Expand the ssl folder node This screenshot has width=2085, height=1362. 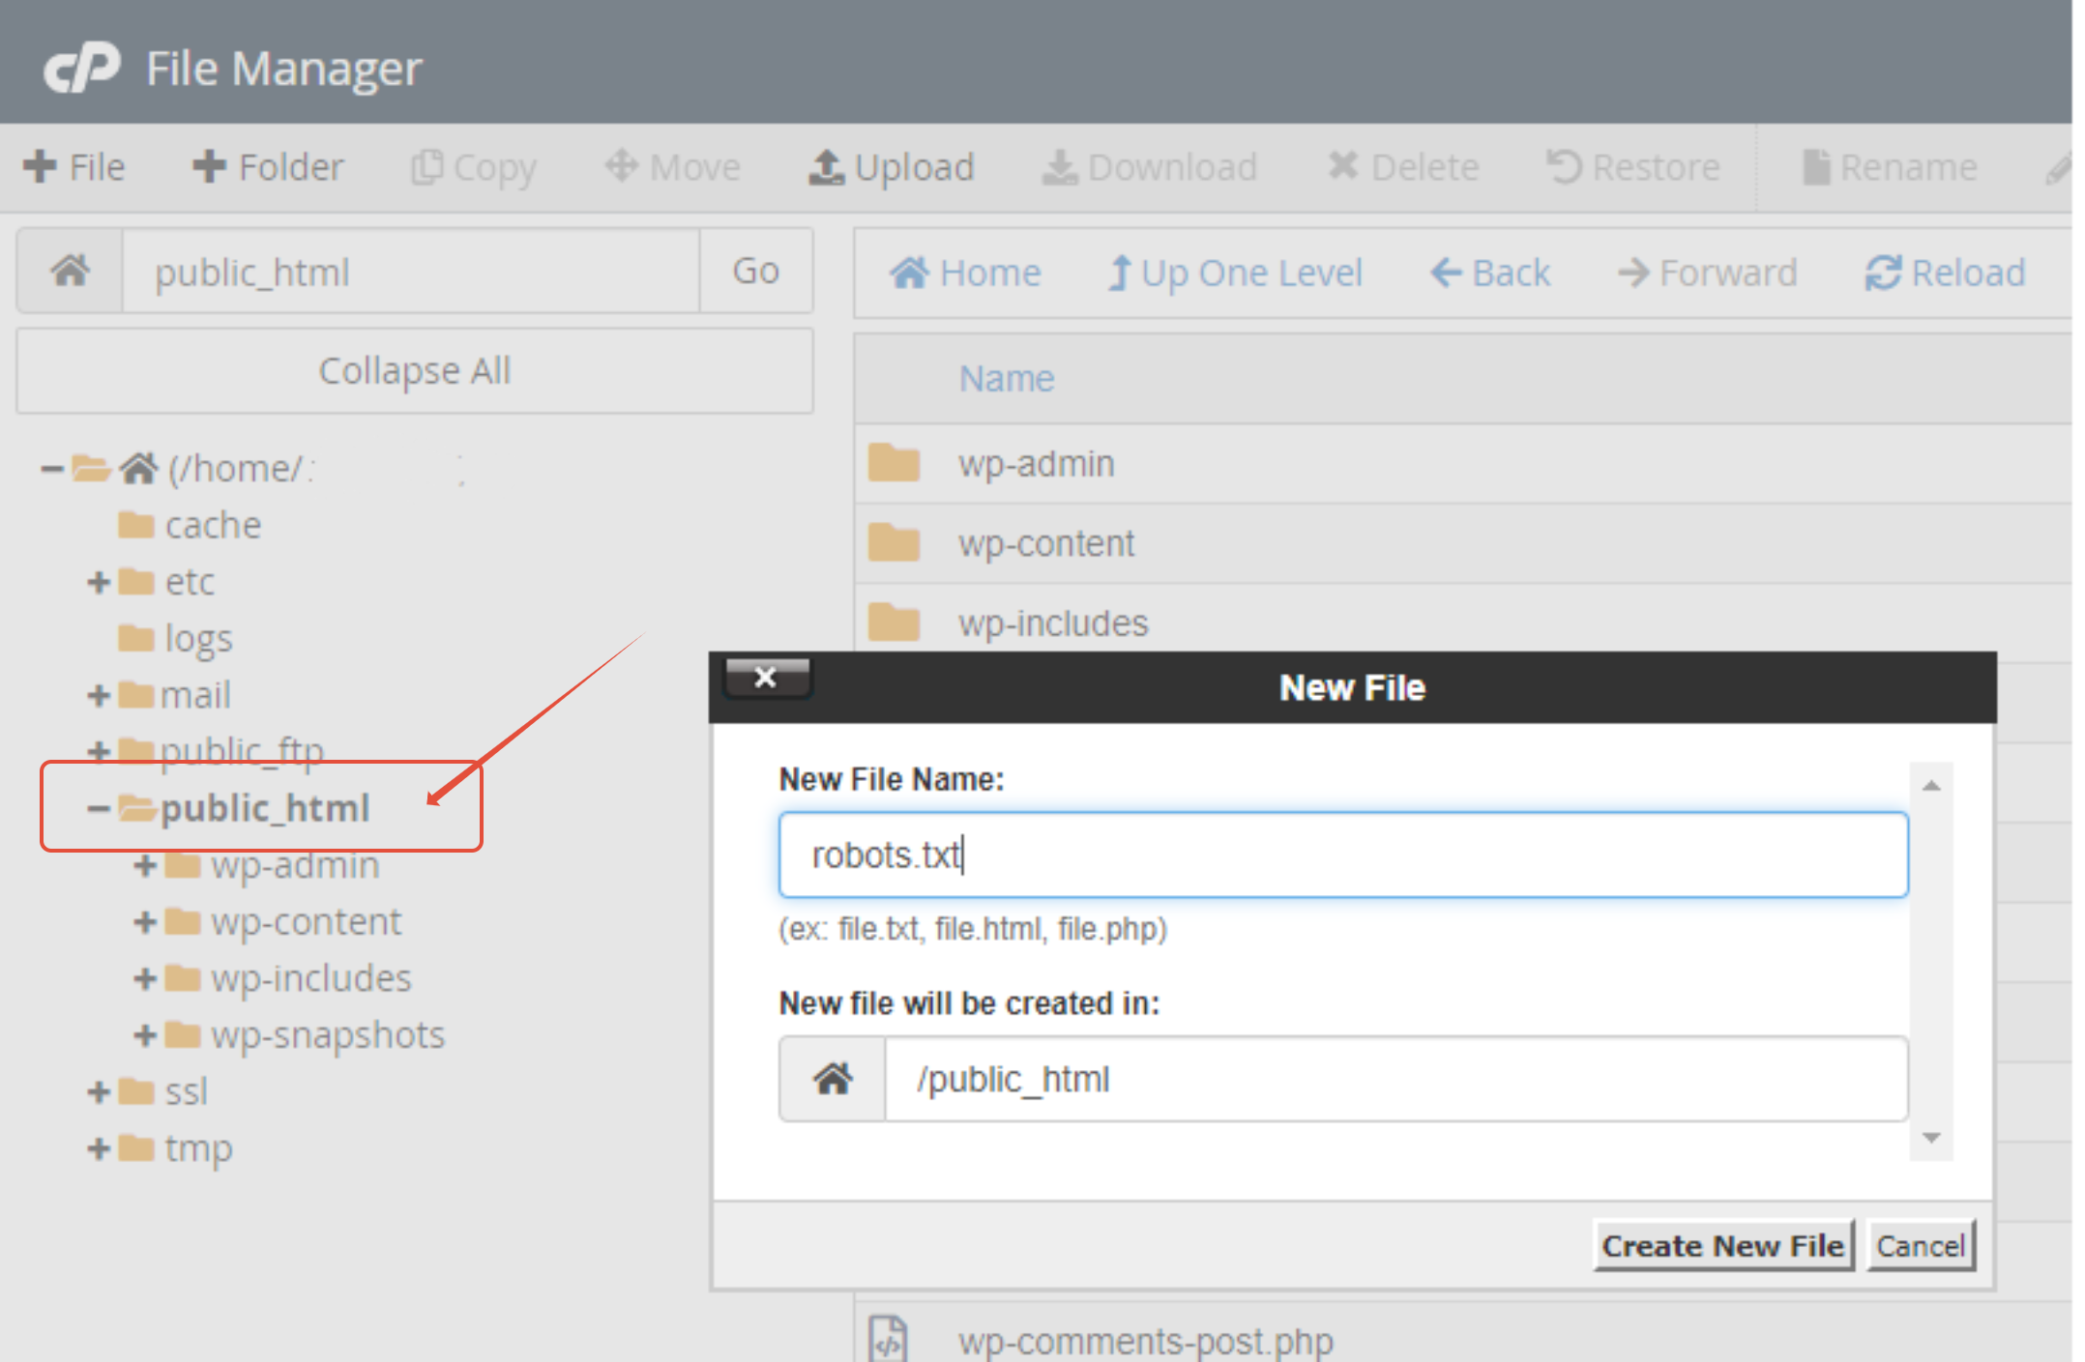click(x=98, y=1092)
